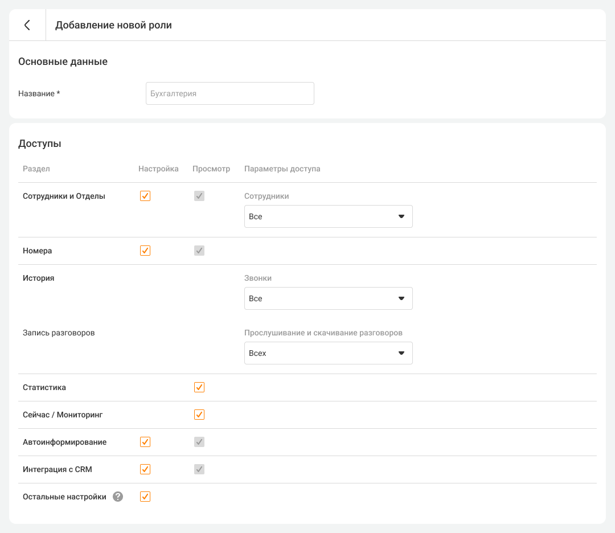Uncheck Настройка for Интеграция с CRM
Viewport: 615px width, 533px height.
[145, 469]
